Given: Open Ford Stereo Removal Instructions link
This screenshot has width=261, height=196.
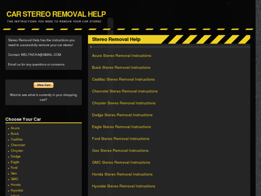Looking at the screenshot, I should (x=121, y=138).
